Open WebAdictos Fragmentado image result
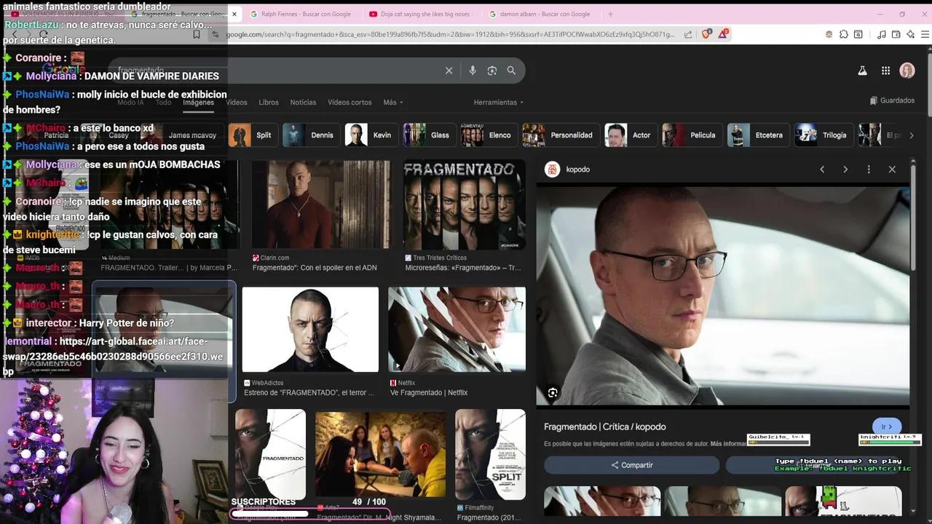 (x=310, y=330)
